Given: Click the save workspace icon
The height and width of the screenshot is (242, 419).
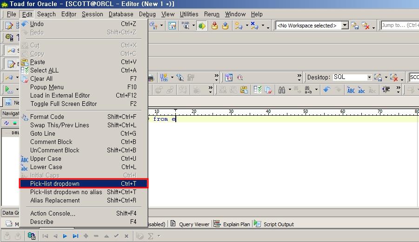Looking at the screenshot, I should tap(355, 26).
